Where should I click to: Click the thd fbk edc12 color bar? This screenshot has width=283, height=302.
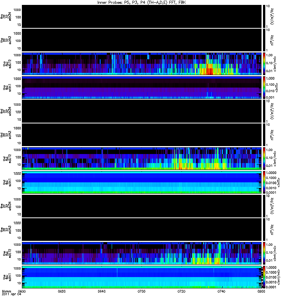pyautogui.click(x=264, y=159)
